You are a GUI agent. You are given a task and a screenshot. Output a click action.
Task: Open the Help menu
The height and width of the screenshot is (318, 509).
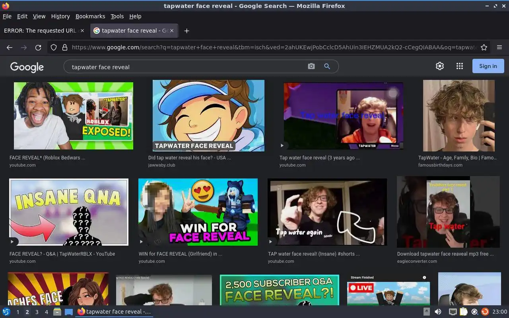coord(135,16)
